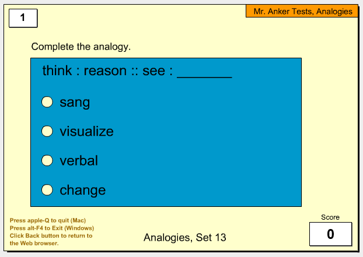Click the 'Analogies, Set 13' title

coord(185,238)
